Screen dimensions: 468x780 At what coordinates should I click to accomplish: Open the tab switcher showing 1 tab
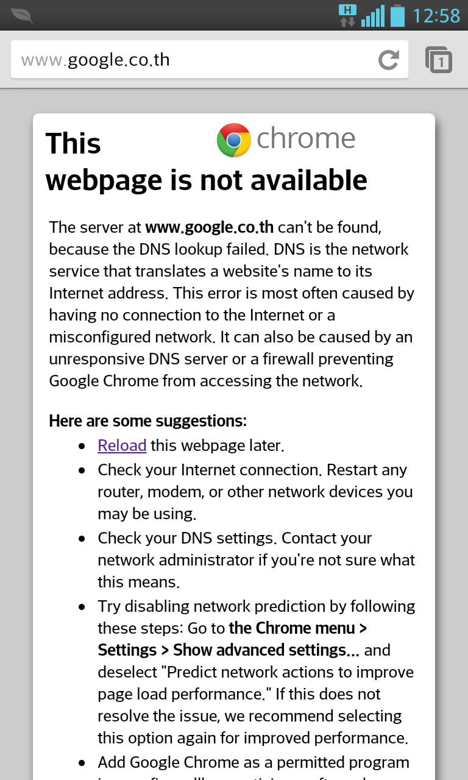pos(439,60)
